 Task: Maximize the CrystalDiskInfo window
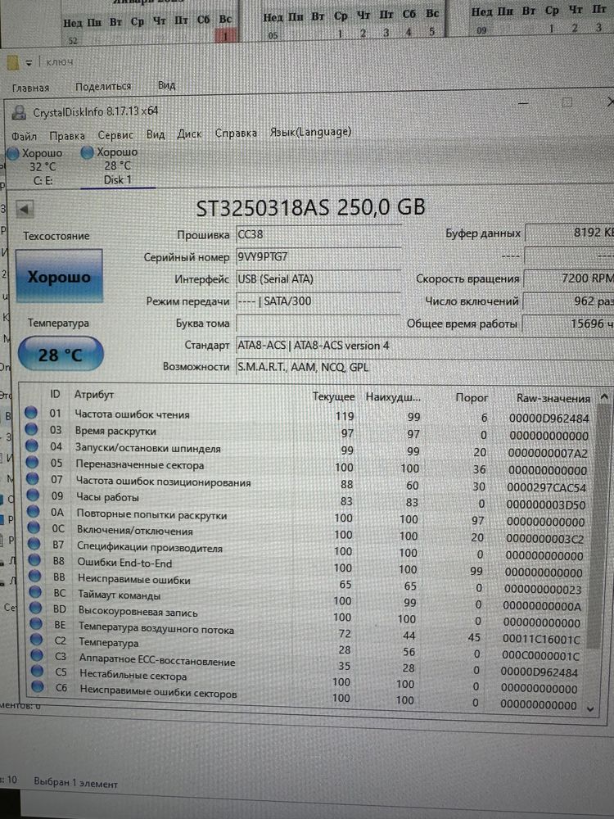point(567,102)
